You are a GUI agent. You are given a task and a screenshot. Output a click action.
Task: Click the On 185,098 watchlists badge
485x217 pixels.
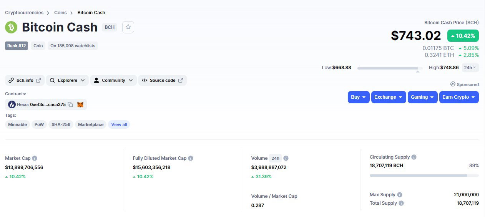pos(73,46)
